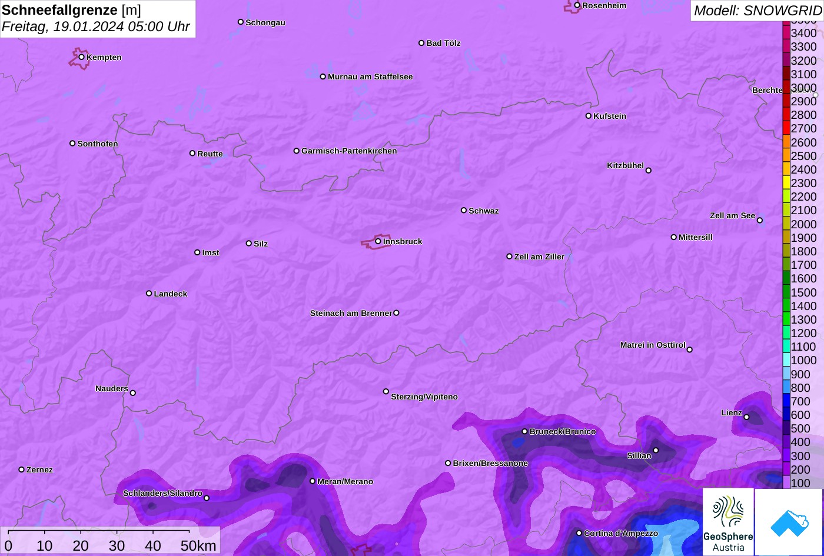824x556 pixels.
Task: Click the 700 m blue legend swatch
Action: (786, 401)
